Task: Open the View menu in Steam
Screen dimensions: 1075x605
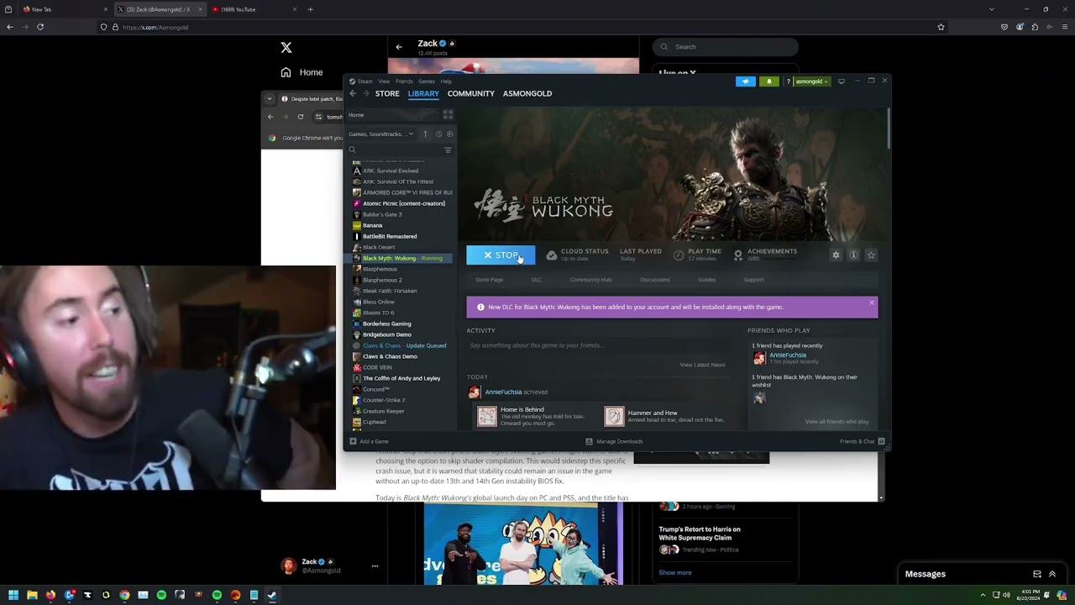Action: [x=384, y=82]
